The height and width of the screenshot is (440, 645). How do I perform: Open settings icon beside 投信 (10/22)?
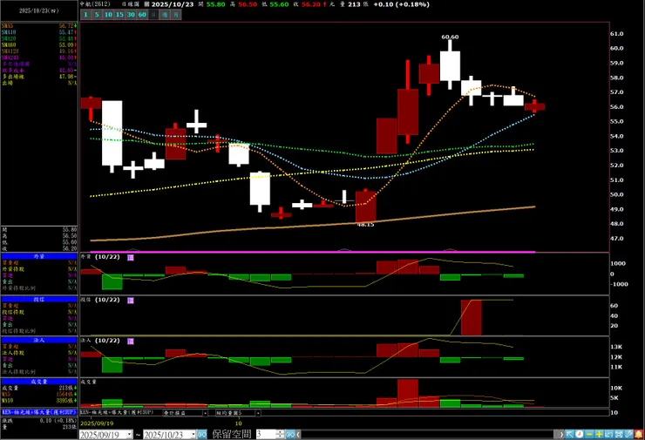[131, 301]
